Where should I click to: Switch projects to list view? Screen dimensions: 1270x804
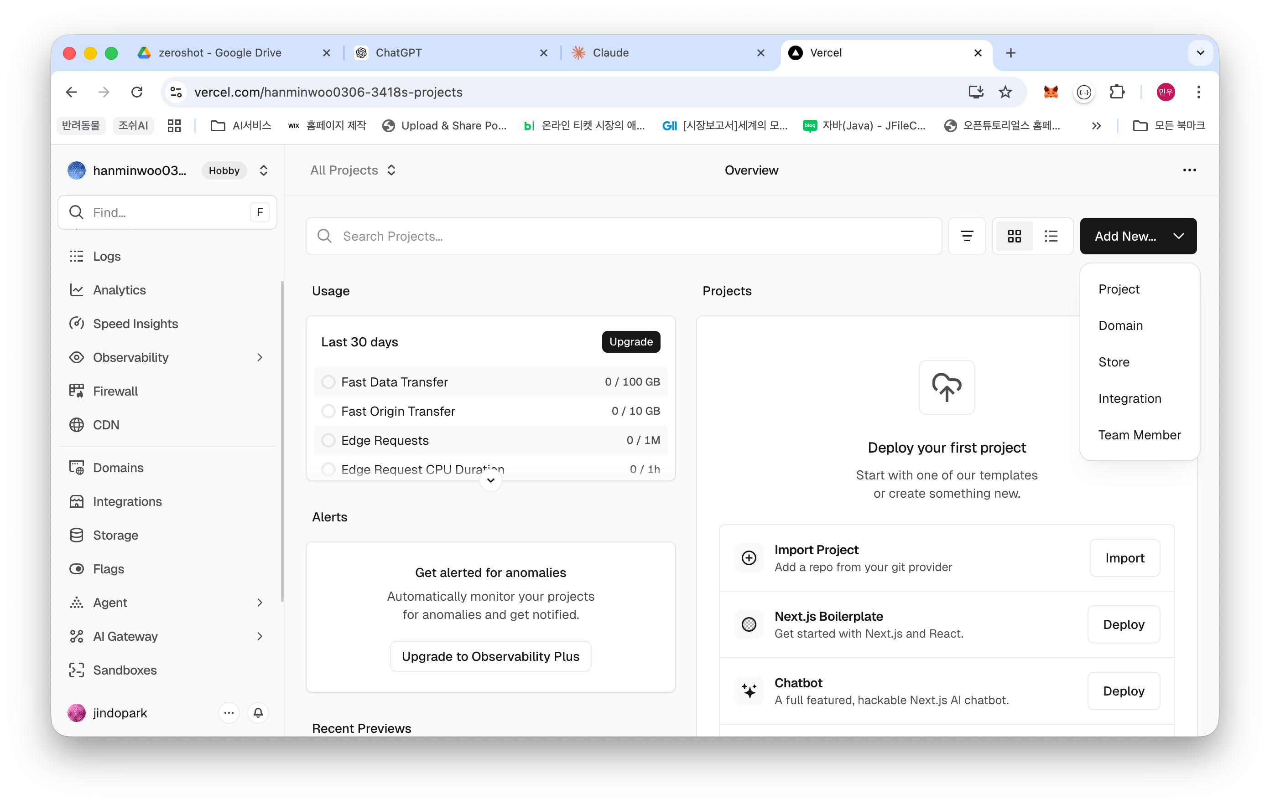point(1051,236)
